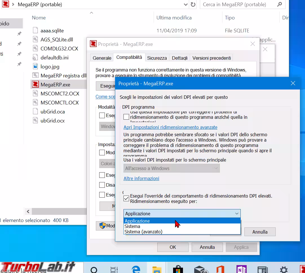Screen dimensions: 305x273
Task: Choose Sistema in the dropdown list
Action: pos(182,226)
